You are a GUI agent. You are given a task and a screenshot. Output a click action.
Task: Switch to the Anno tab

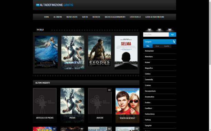click(x=157, y=46)
